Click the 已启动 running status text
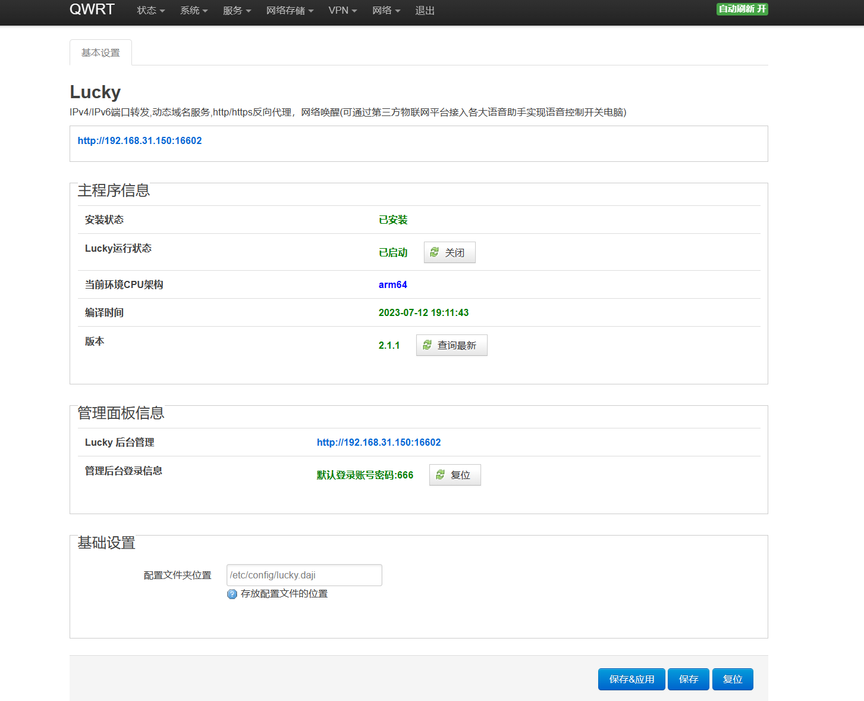 coord(393,252)
